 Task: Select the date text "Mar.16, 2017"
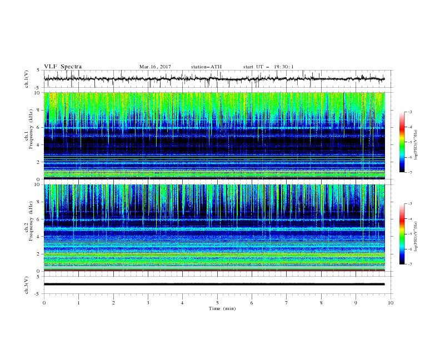[155, 67]
